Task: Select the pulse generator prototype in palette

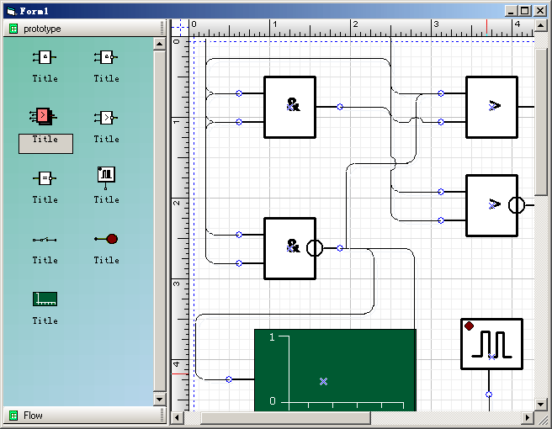Action: [106, 176]
